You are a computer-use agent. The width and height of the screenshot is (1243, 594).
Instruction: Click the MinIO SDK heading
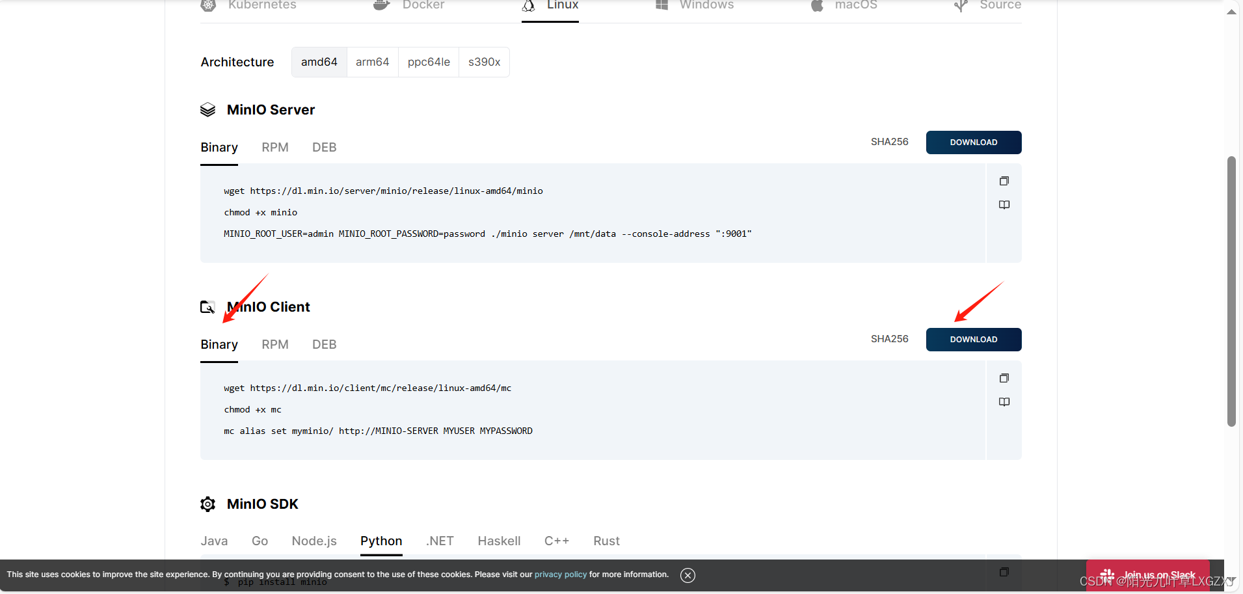tap(263, 504)
